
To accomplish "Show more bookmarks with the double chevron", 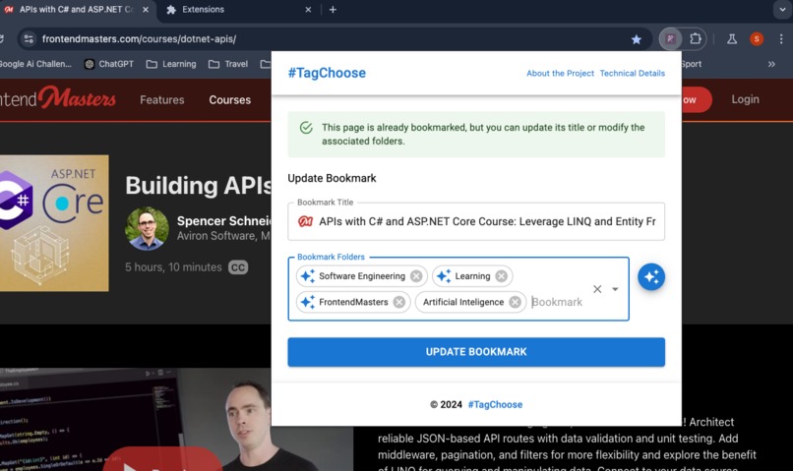I will pos(771,64).
